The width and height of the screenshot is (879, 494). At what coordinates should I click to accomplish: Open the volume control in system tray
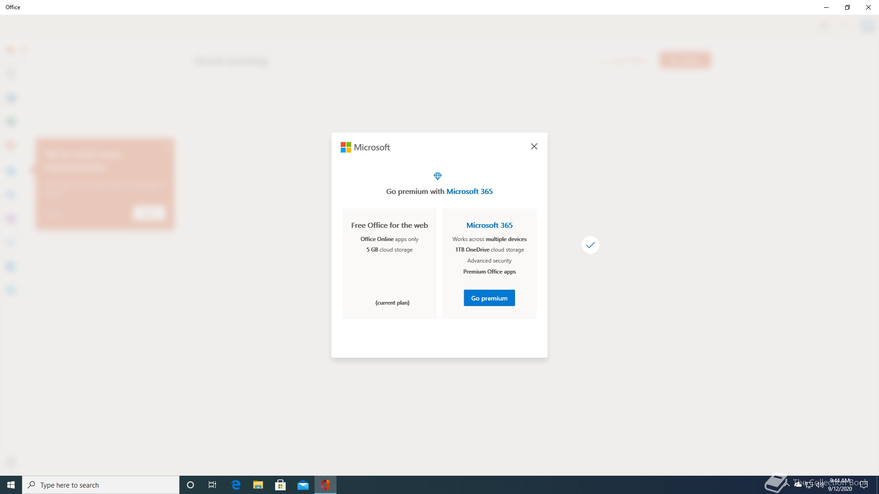819,485
